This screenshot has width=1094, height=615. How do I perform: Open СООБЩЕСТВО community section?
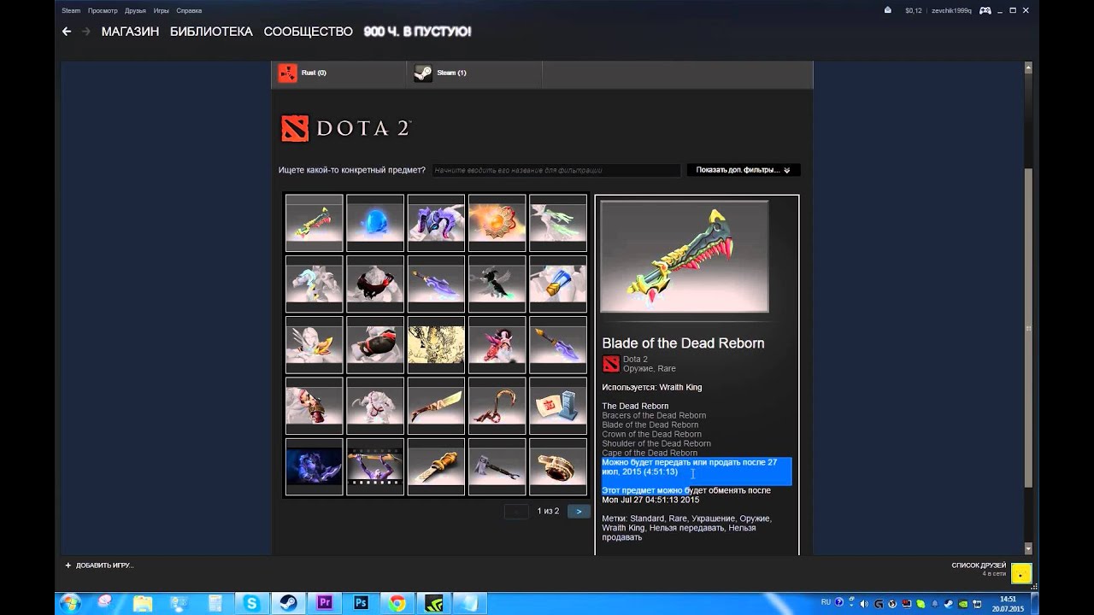click(308, 32)
